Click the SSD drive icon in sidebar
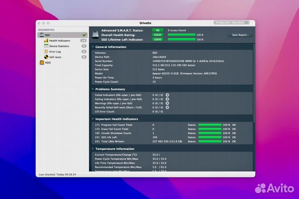Screen dimensions: 299x199 [x=42, y=35]
